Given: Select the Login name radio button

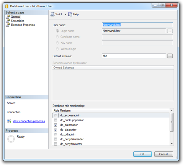Looking at the screenshot, I should pyautogui.click(x=57, y=31).
